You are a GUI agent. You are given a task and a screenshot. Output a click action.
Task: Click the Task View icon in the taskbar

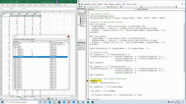(x=45, y=102)
